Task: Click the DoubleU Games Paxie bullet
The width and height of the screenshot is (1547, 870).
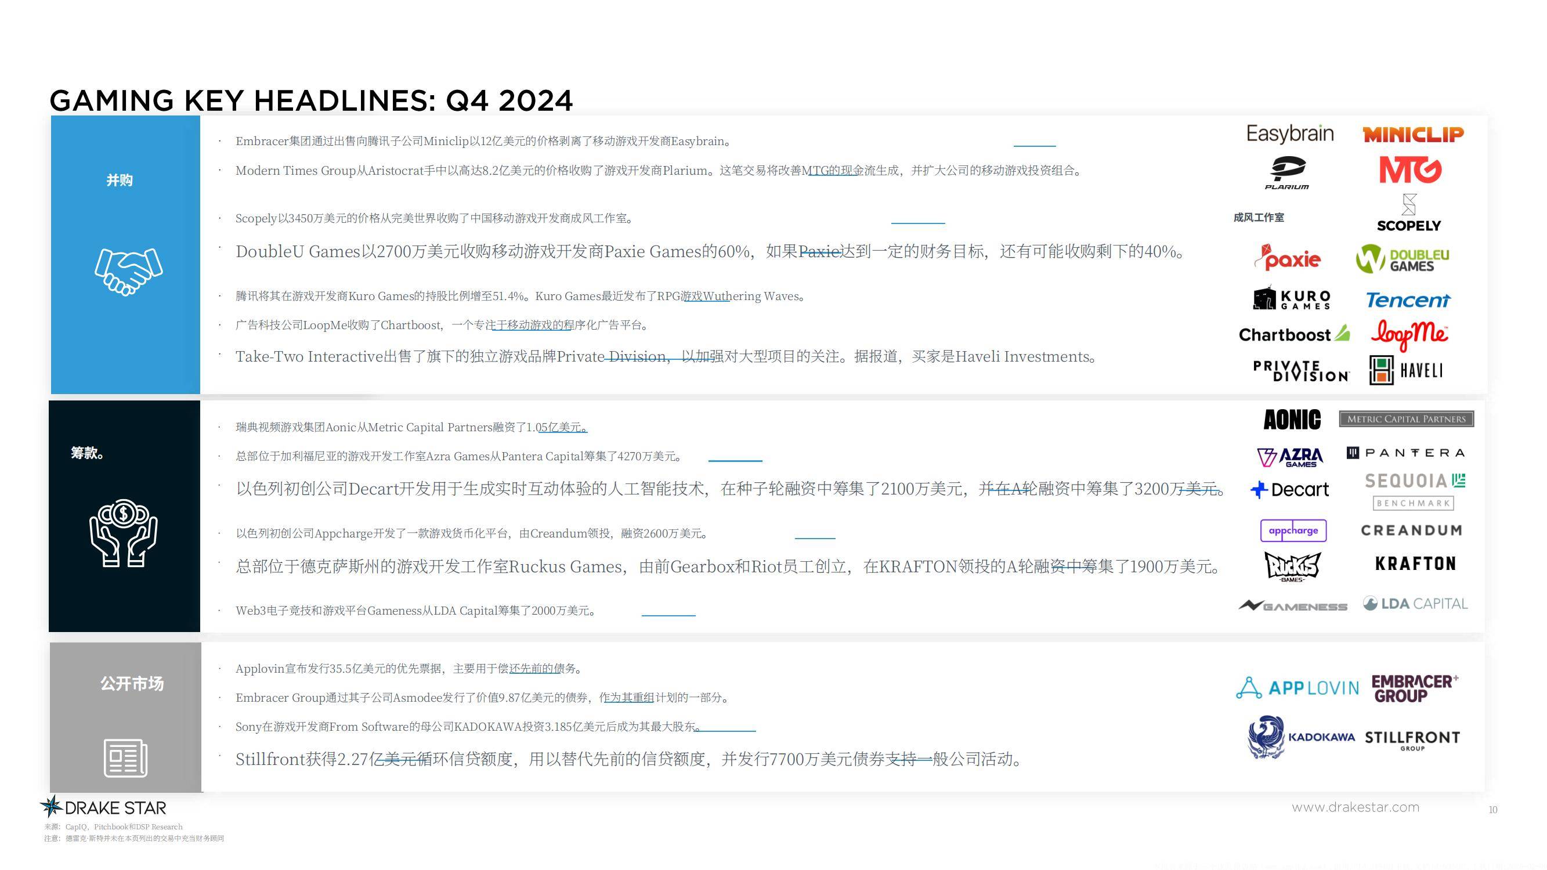Action: coord(710,251)
